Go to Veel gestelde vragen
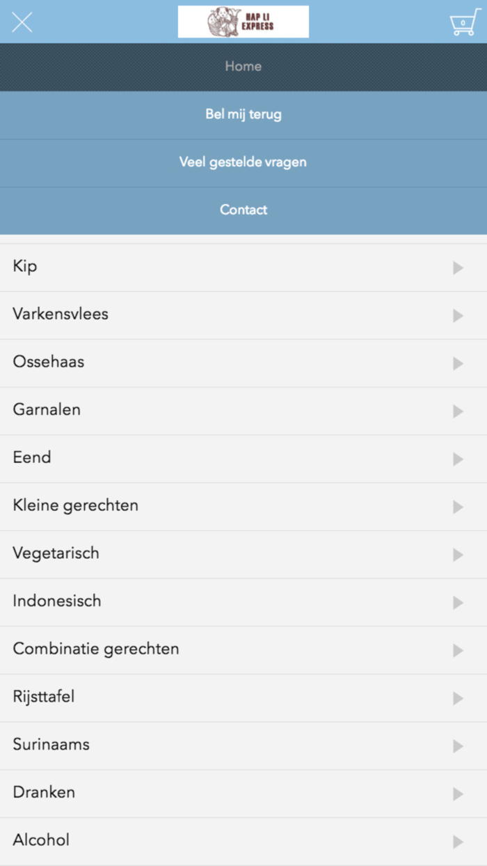This screenshot has width=487, height=866. (243, 162)
